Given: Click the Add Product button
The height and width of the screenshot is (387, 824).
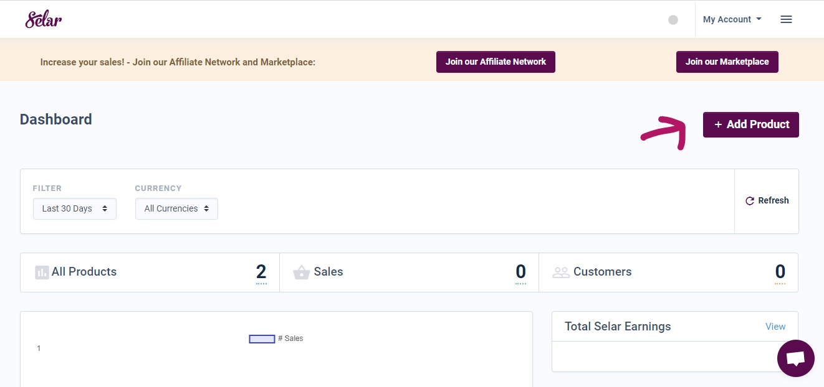Looking at the screenshot, I should point(750,124).
